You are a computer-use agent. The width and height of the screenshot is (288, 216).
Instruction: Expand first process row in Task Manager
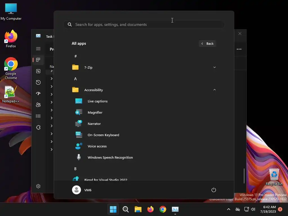point(52,71)
